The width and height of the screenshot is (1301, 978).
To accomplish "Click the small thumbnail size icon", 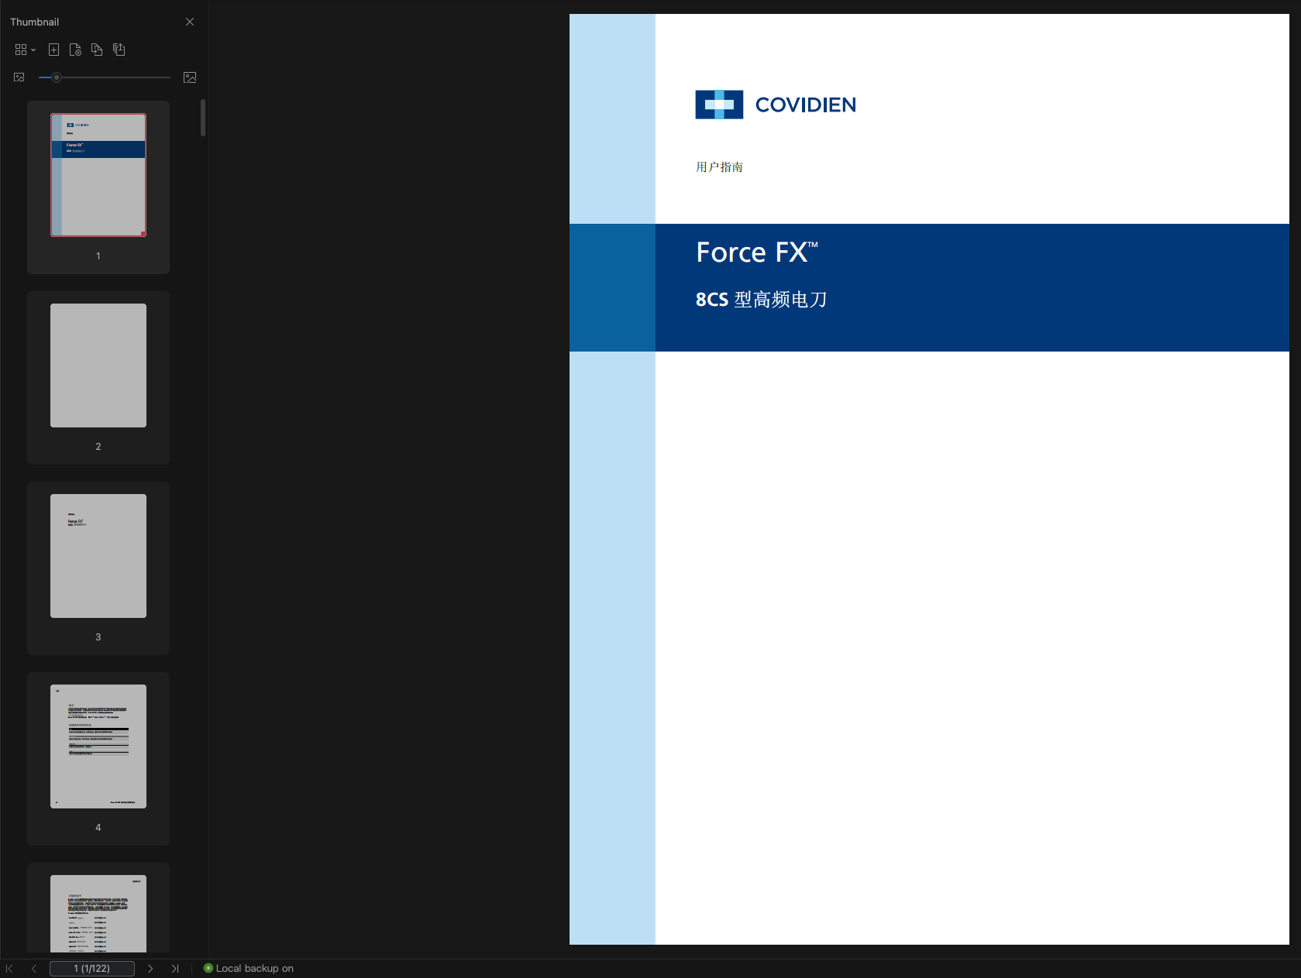I will (x=19, y=77).
